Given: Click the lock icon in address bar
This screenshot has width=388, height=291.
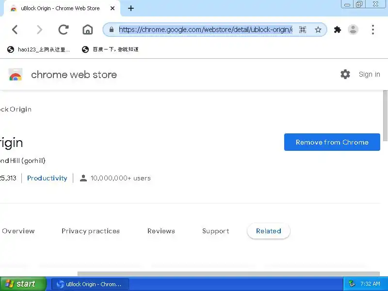Looking at the screenshot, I should coord(112,30).
